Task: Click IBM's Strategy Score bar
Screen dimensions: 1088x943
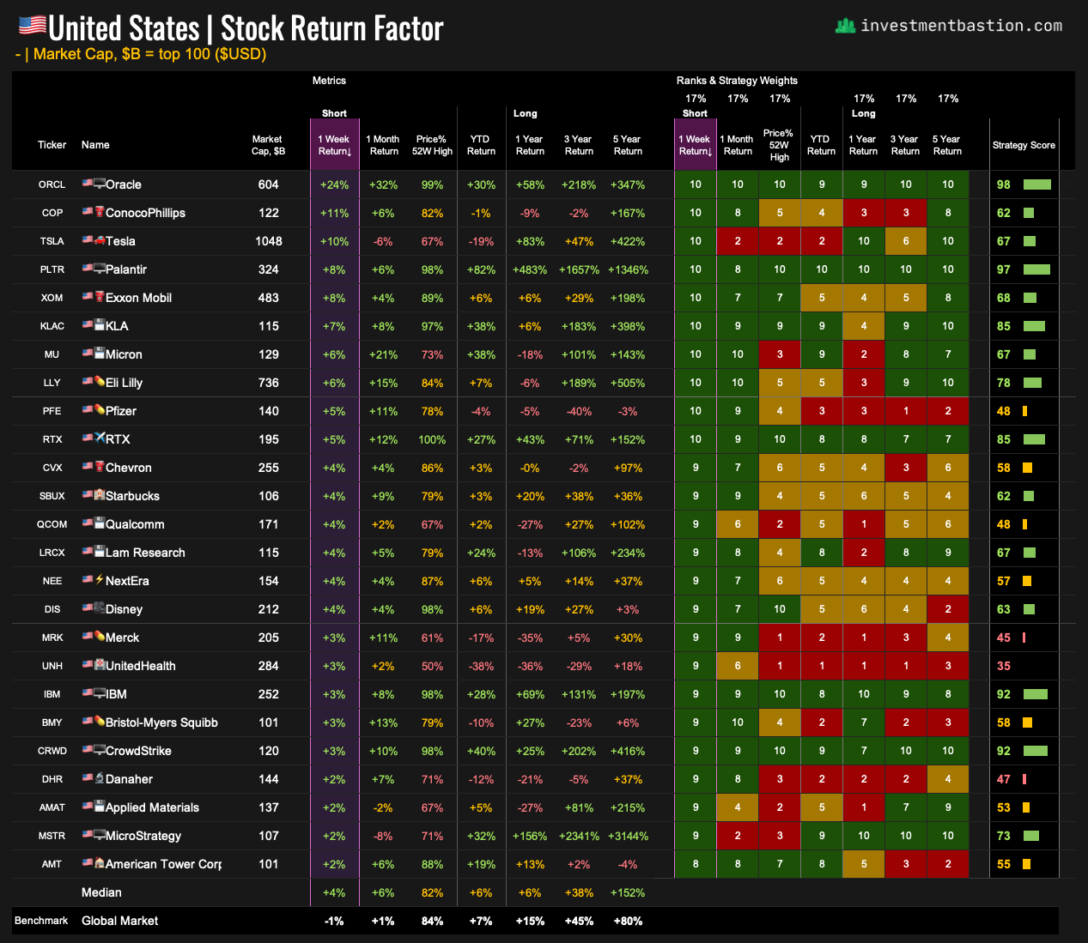Action: 1036,694
